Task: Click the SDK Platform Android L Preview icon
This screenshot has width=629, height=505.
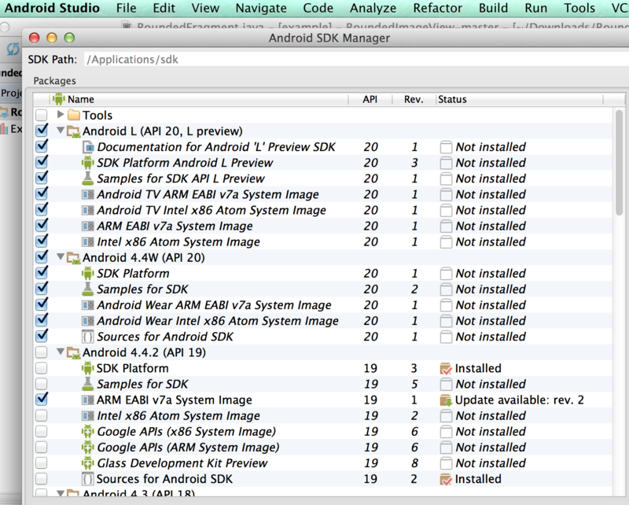Action: 88,163
